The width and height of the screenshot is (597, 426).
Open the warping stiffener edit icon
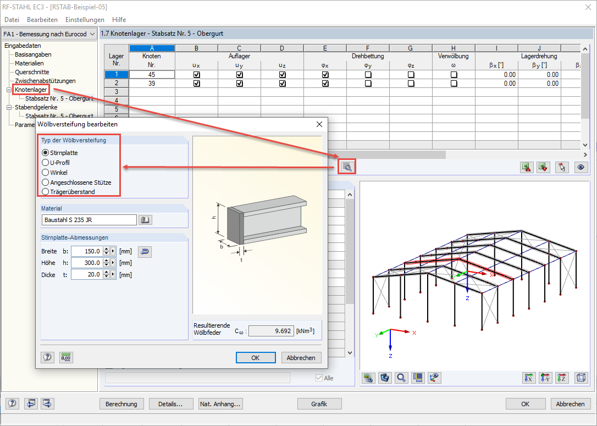pos(347,167)
